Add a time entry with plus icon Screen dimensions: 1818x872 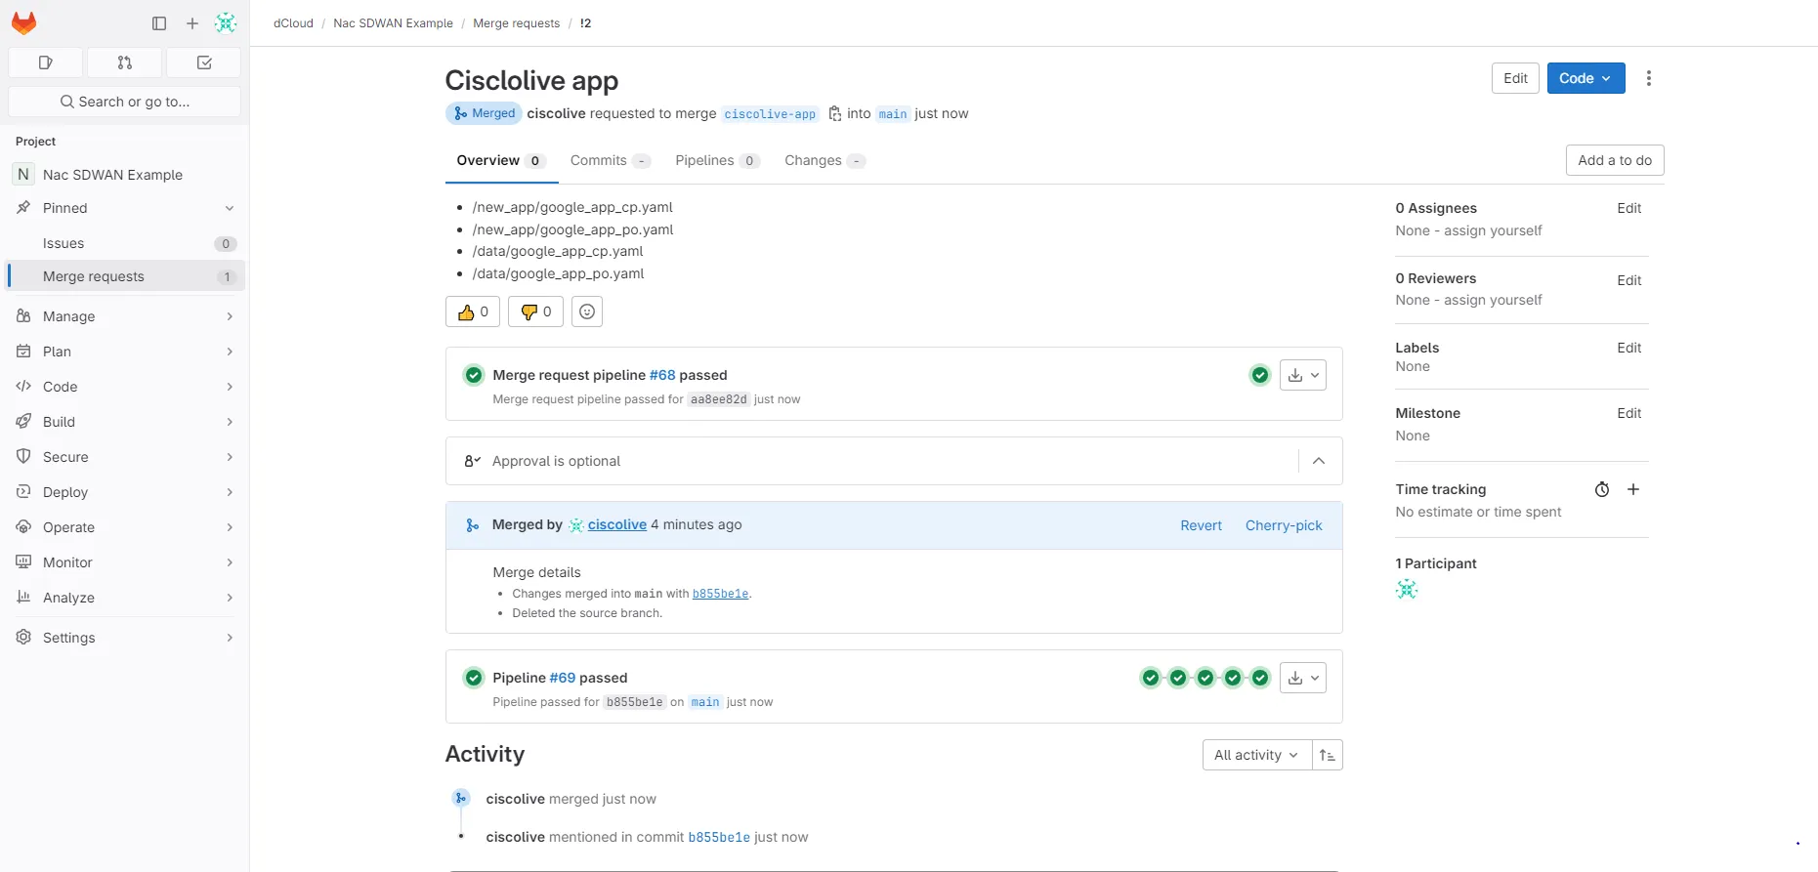pos(1633,489)
